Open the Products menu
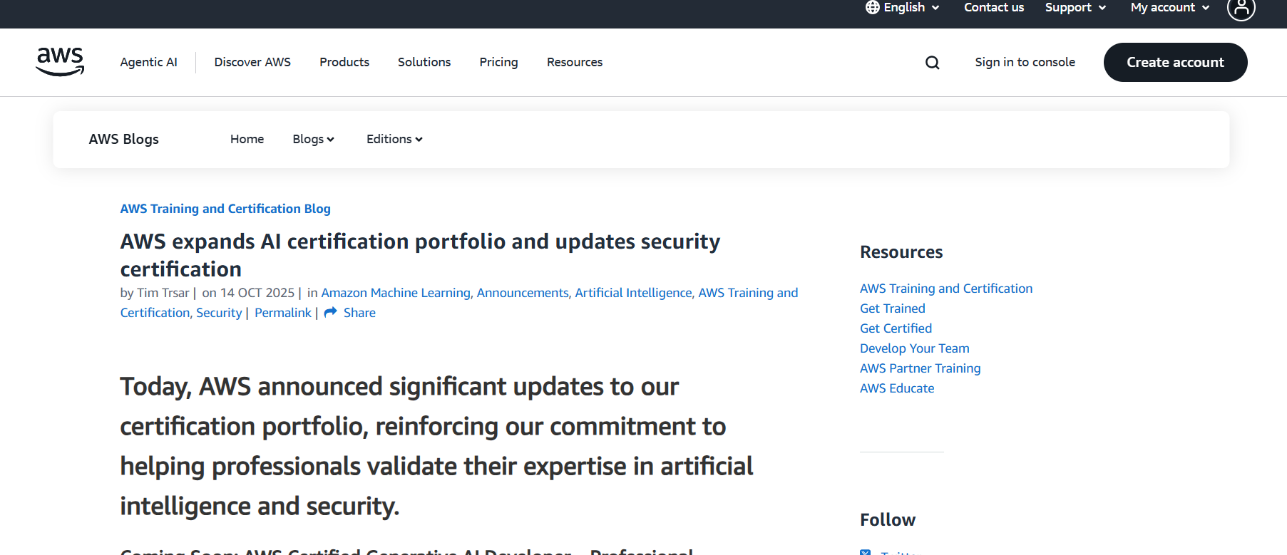Image resolution: width=1287 pixels, height=555 pixels. 344,62
